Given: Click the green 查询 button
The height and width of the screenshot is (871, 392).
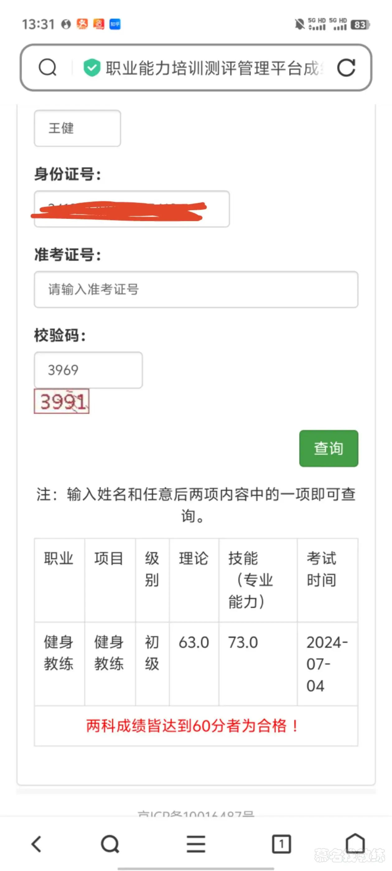Looking at the screenshot, I should (329, 448).
